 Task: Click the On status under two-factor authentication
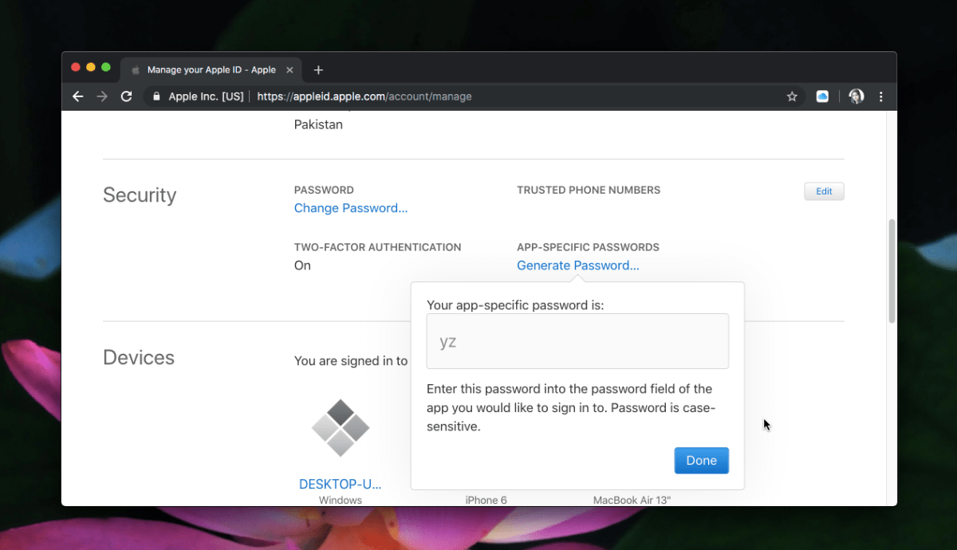[x=302, y=265]
